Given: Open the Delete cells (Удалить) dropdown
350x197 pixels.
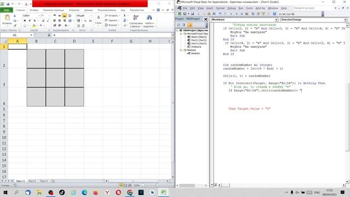Looking at the screenshot, I should (x=112, y=20).
